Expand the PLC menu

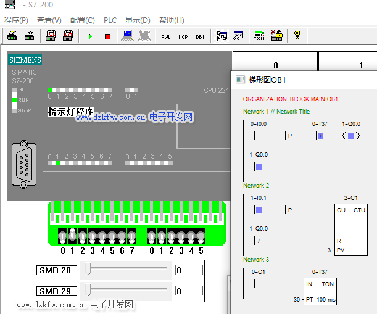(110, 20)
